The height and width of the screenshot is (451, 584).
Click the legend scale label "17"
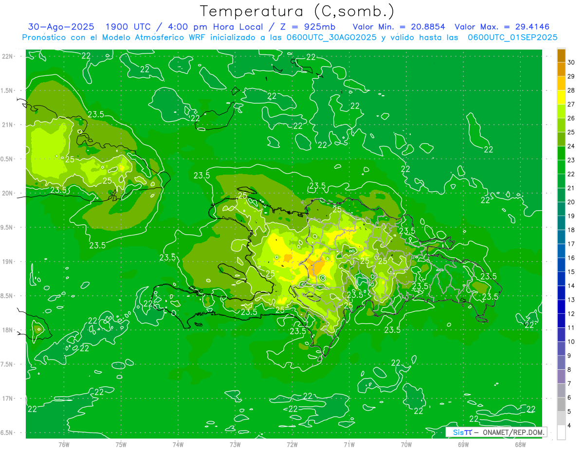(571, 244)
